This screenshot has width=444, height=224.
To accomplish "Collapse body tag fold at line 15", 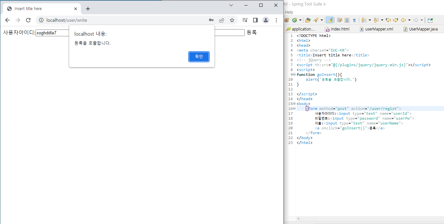I will click(x=294, y=104).
